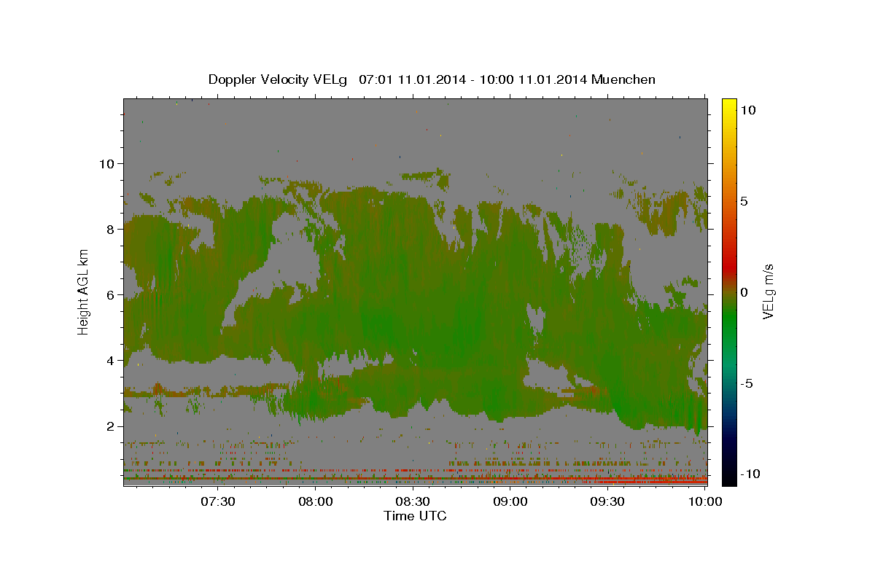Click the colorbar tick label "0"
Image resolution: width=875 pixels, height=583 pixels.
744,292
